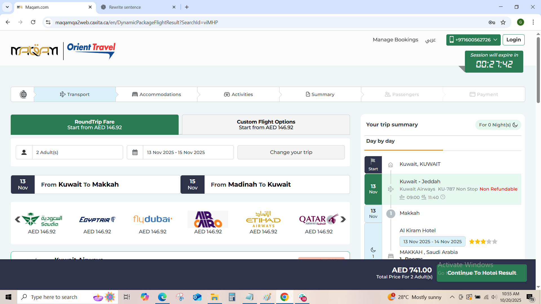
Task: Click the Air Cairo airline logo
Action: [x=208, y=220]
